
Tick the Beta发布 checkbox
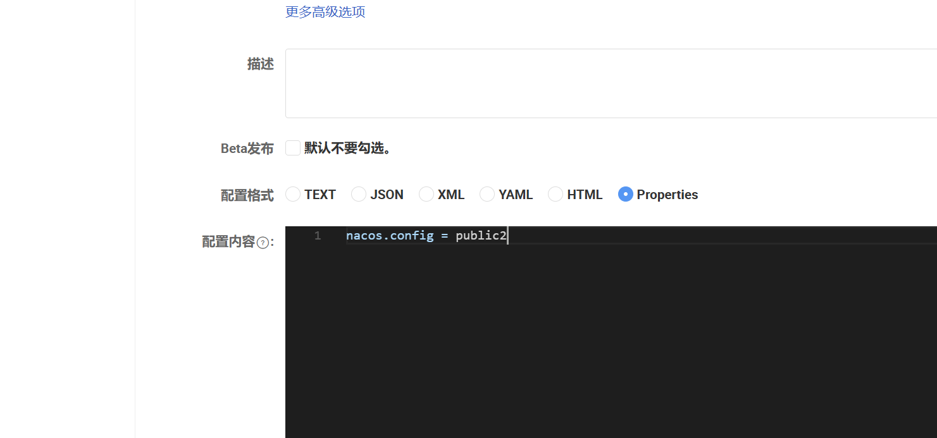pos(292,148)
